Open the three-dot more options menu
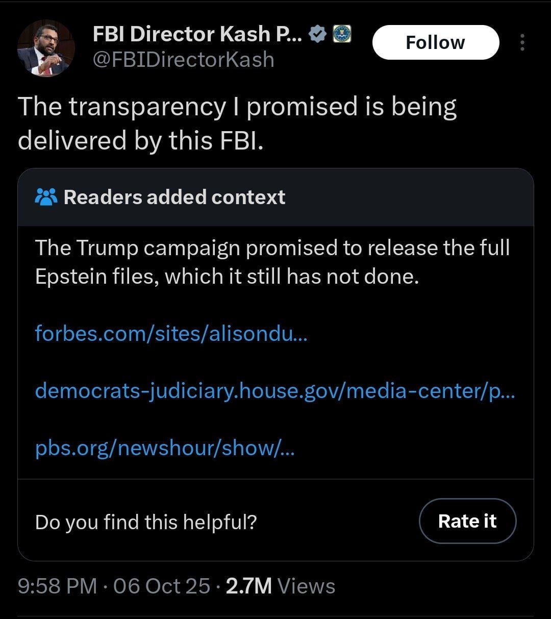Viewport: 551px width, 619px height. [522, 42]
